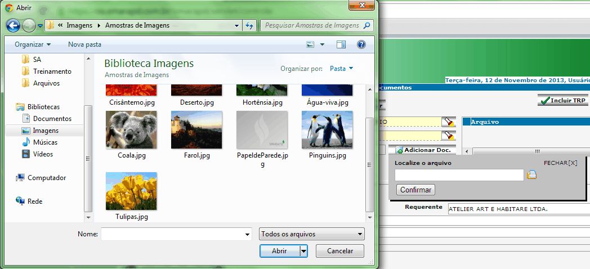Click the navigation pane scroll down arrow

click(88, 217)
